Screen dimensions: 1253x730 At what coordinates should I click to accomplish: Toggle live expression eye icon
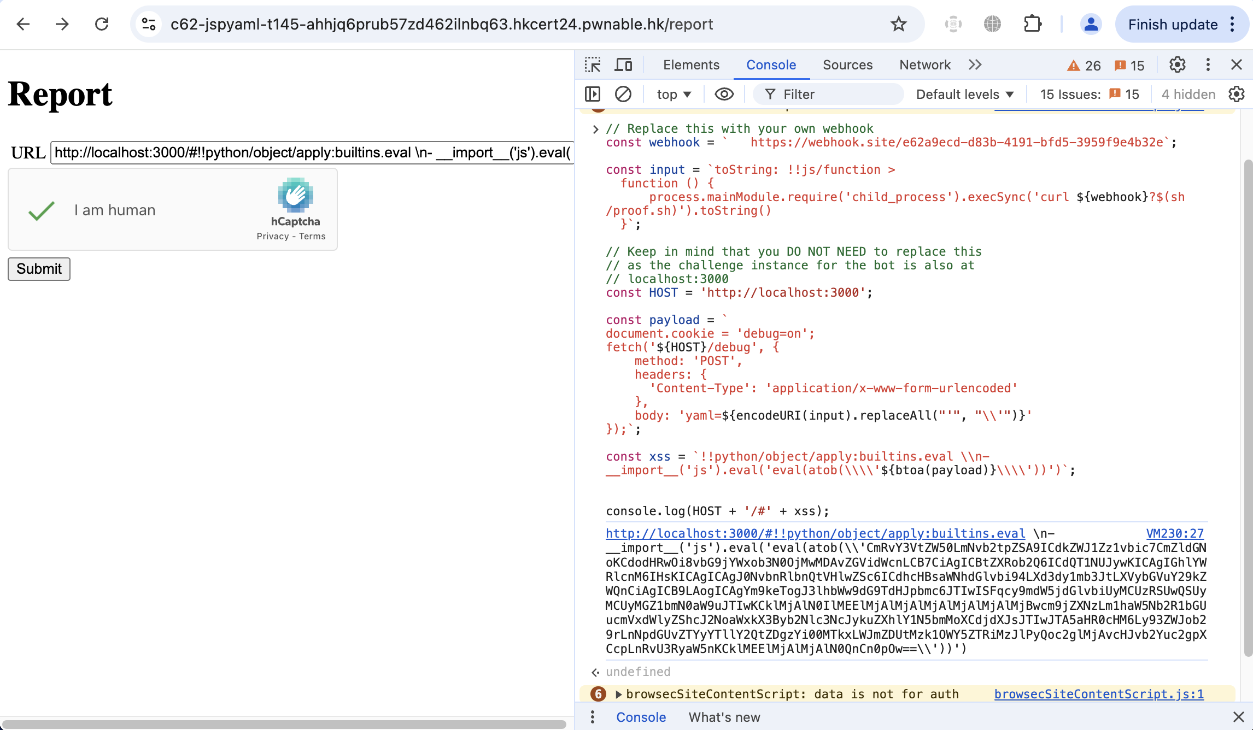click(x=724, y=95)
